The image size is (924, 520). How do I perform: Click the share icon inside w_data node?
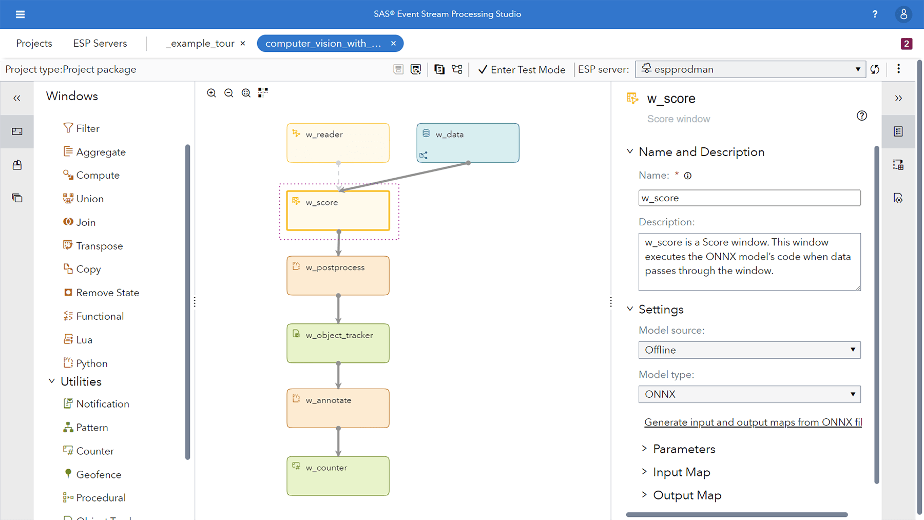coord(423,155)
